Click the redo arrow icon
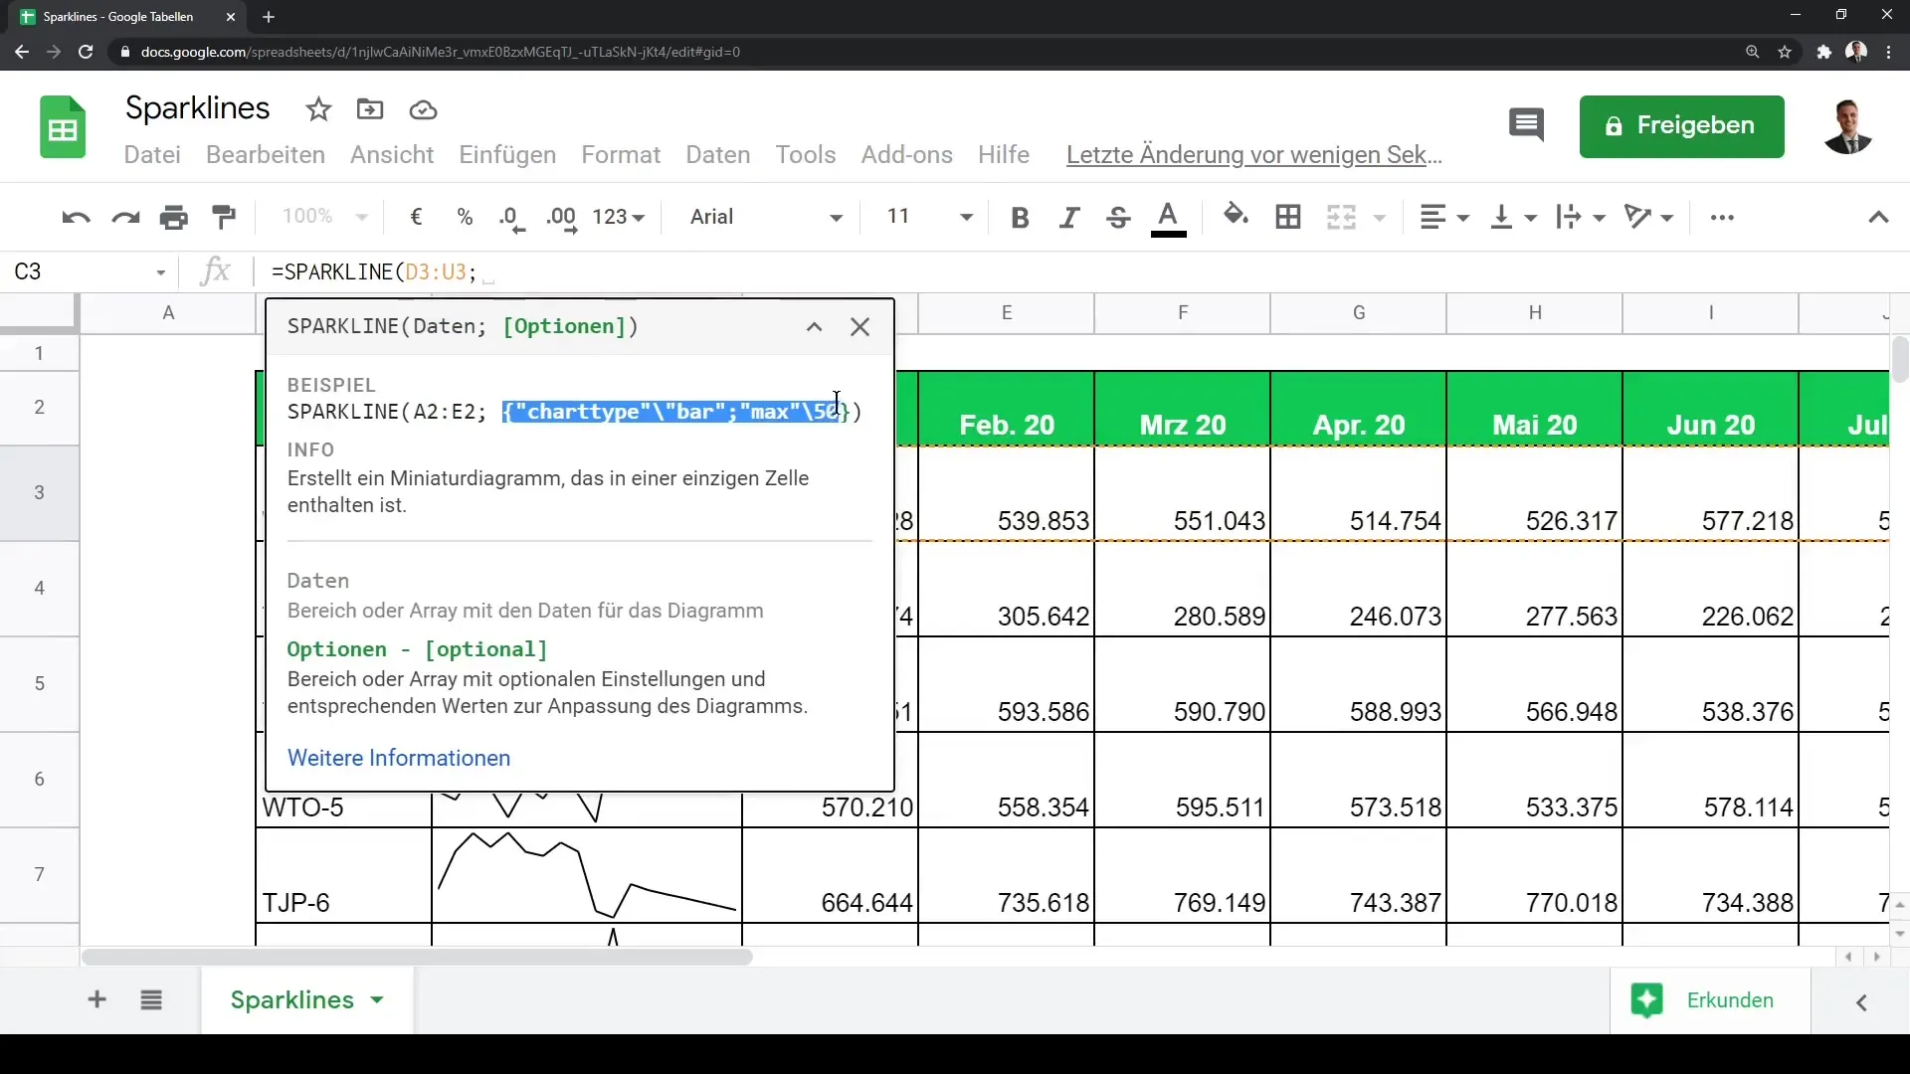 (125, 217)
